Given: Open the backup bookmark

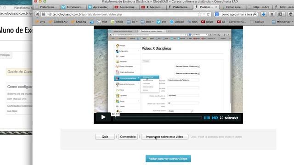Looking at the screenshot, I should [257, 22].
